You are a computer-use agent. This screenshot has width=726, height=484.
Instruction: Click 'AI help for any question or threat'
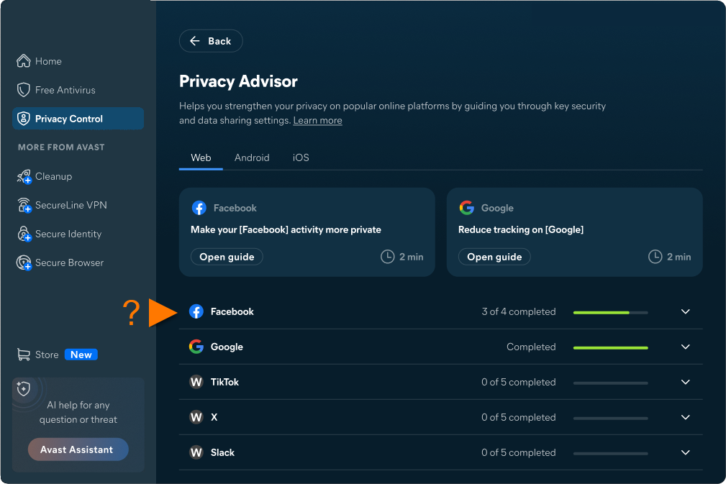click(78, 412)
